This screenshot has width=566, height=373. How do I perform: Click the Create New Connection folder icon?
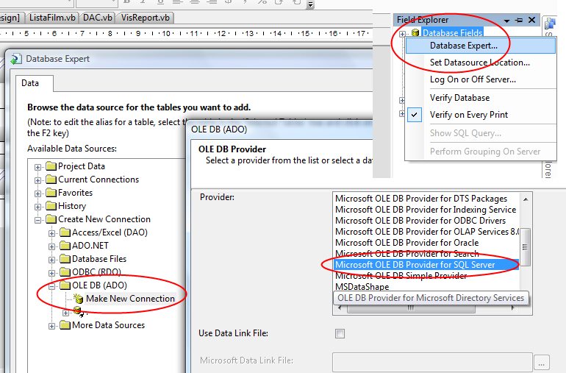tap(51, 219)
